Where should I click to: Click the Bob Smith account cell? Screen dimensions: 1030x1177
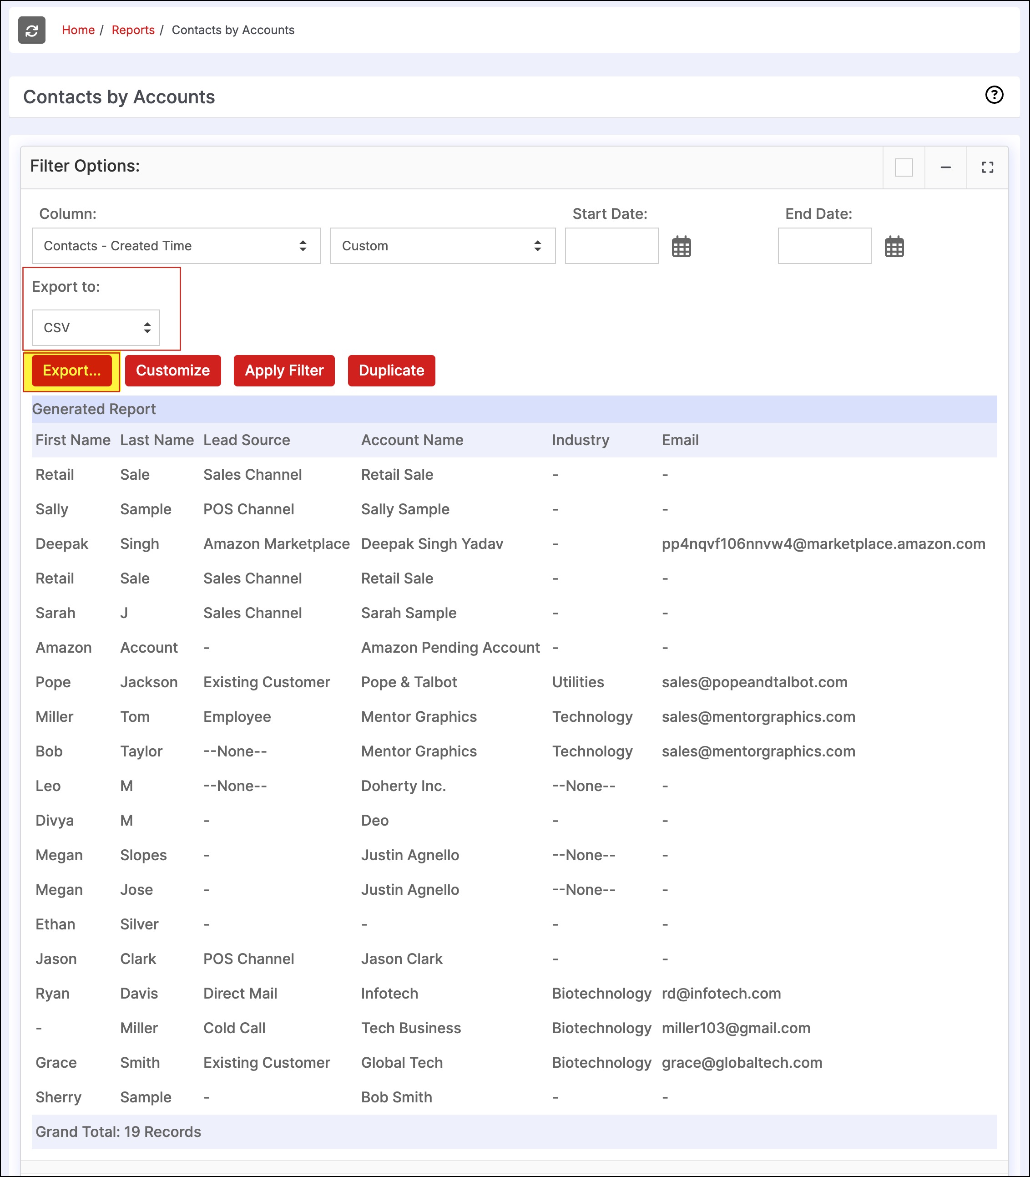[x=397, y=1097]
